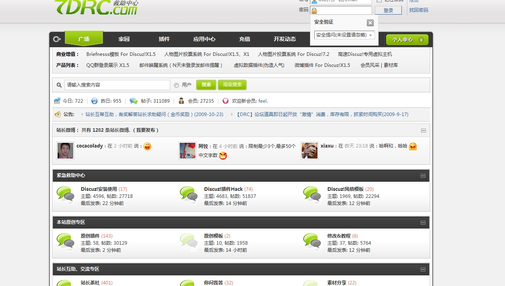
Task: Click the magnifier icon in search bar
Action: [x=59, y=85]
